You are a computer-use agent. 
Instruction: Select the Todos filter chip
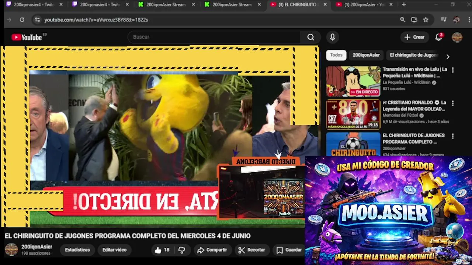point(336,55)
